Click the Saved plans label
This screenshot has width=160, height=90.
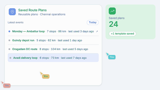click(x=117, y=18)
